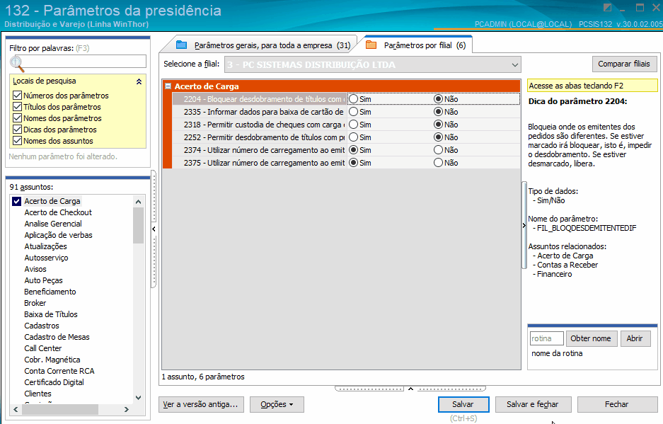Click the orange folder icon of branch parameters tab
Image resolution: width=663 pixels, height=424 pixels.
click(x=371, y=45)
